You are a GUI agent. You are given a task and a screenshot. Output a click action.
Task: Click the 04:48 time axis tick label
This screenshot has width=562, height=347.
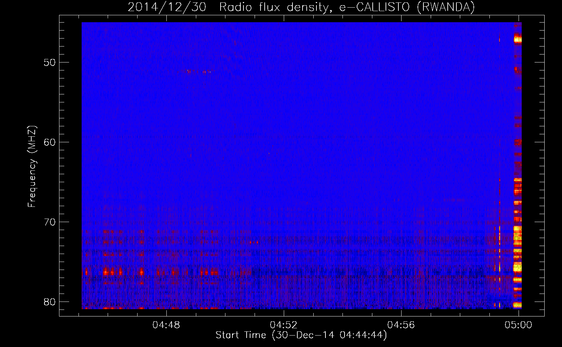(x=166, y=325)
